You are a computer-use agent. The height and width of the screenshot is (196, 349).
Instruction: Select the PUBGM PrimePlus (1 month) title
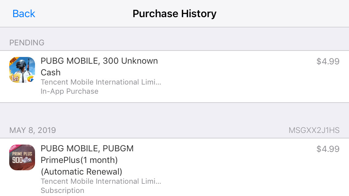click(x=87, y=149)
